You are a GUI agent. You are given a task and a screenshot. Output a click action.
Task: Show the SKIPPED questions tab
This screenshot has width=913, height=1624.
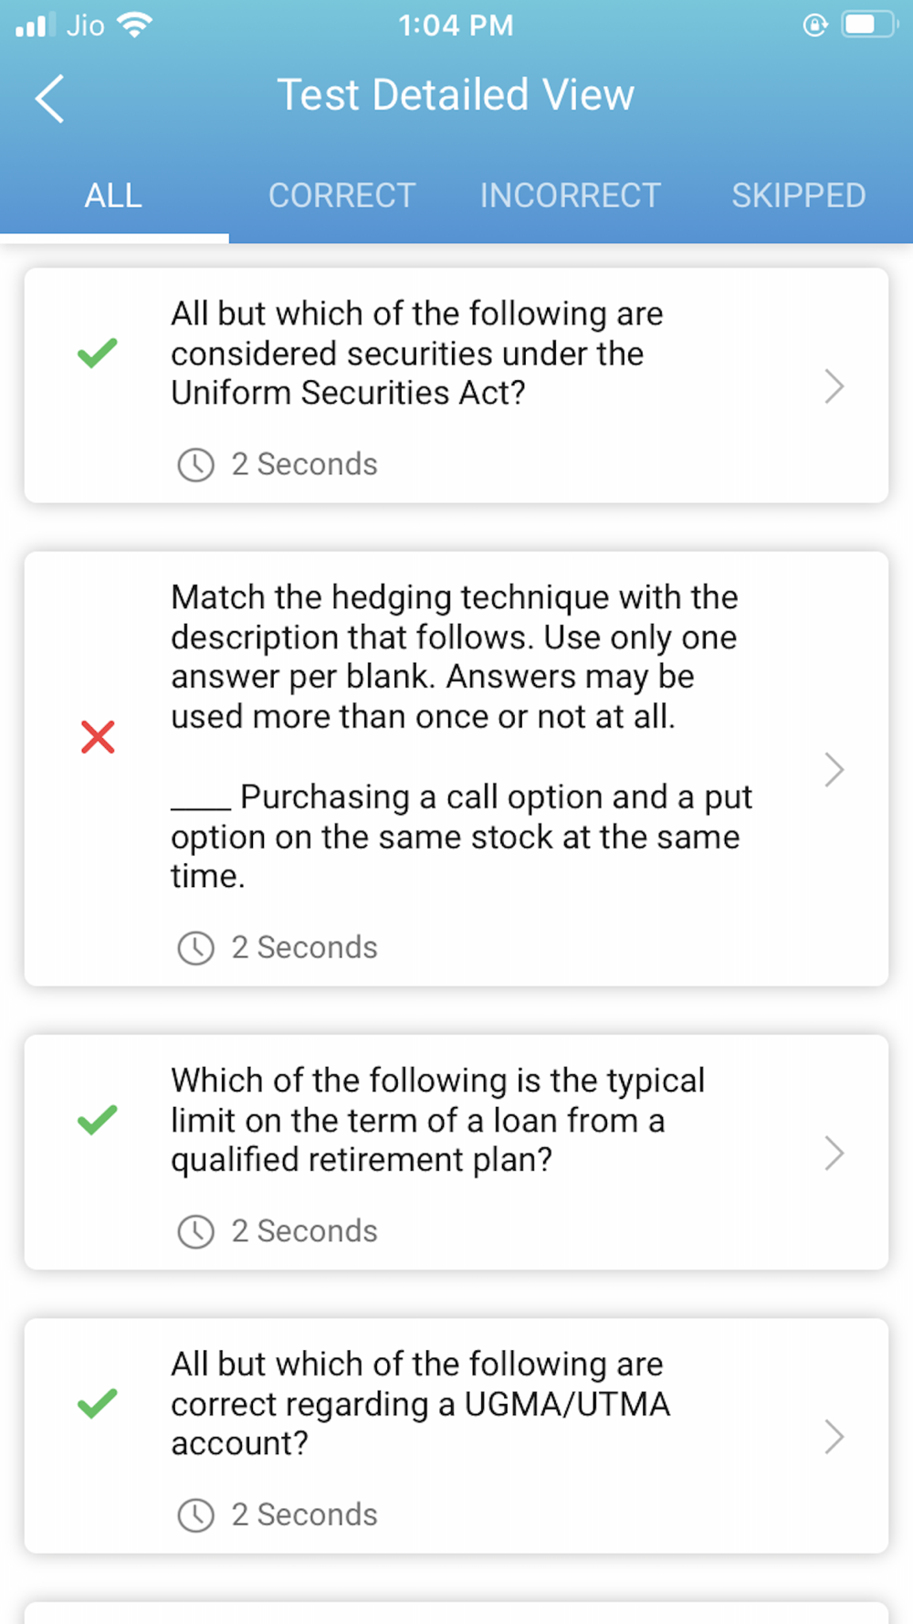pos(798,195)
